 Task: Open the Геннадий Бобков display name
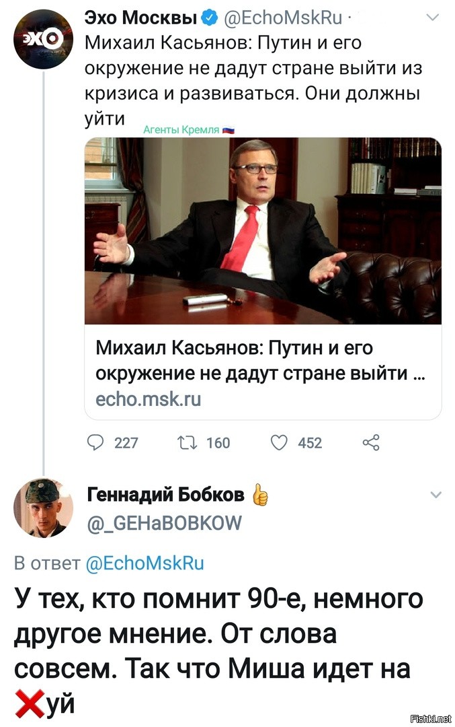click(x=166, y=495)
